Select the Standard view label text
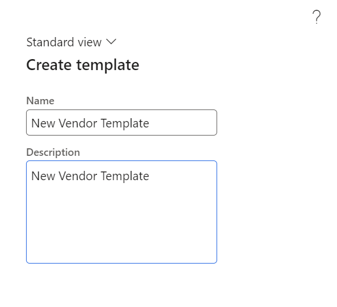The height and width of the screenshot is (307, 337). coord(64,42)
